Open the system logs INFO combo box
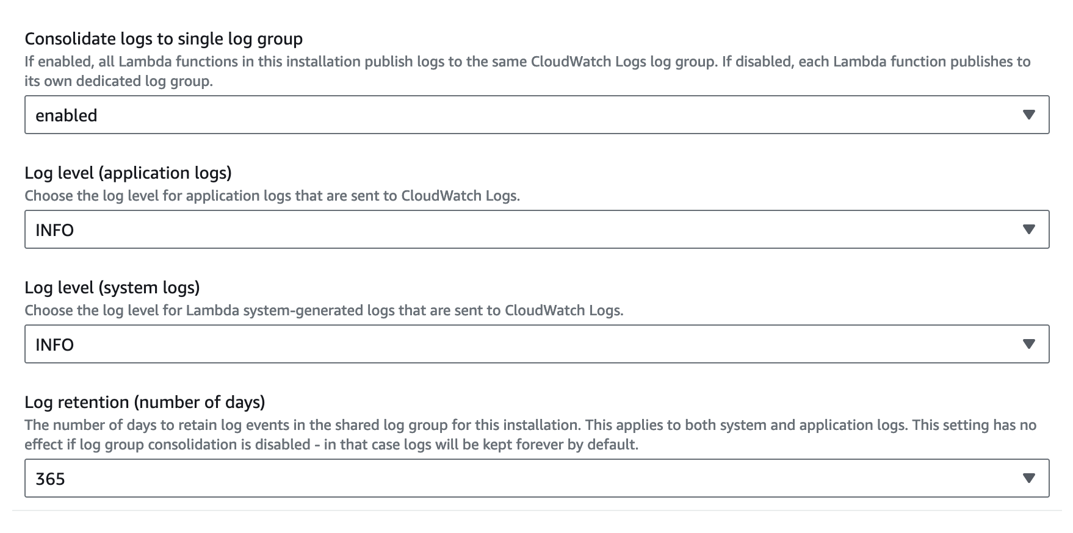This screenshot has width=1073, height=533. [536, 344]
